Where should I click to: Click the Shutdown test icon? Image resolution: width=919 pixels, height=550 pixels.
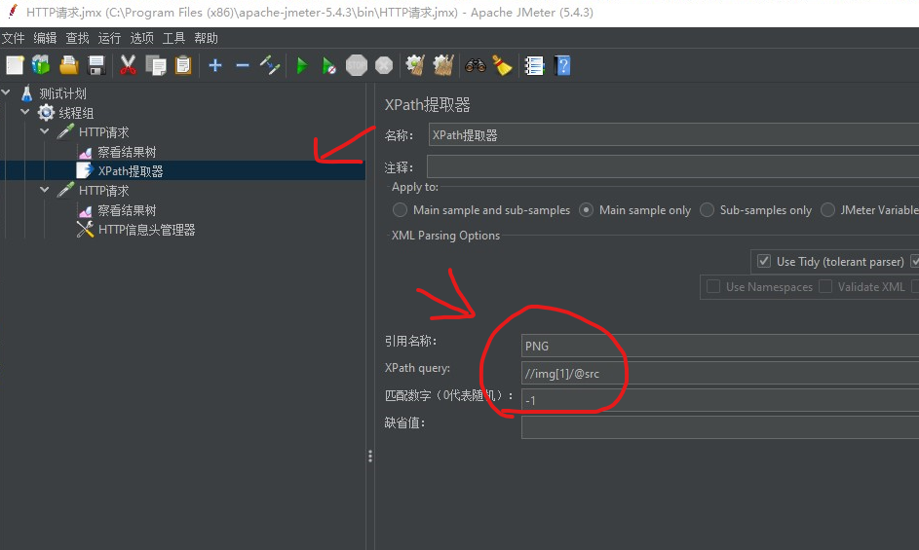[x=384, y=65]
